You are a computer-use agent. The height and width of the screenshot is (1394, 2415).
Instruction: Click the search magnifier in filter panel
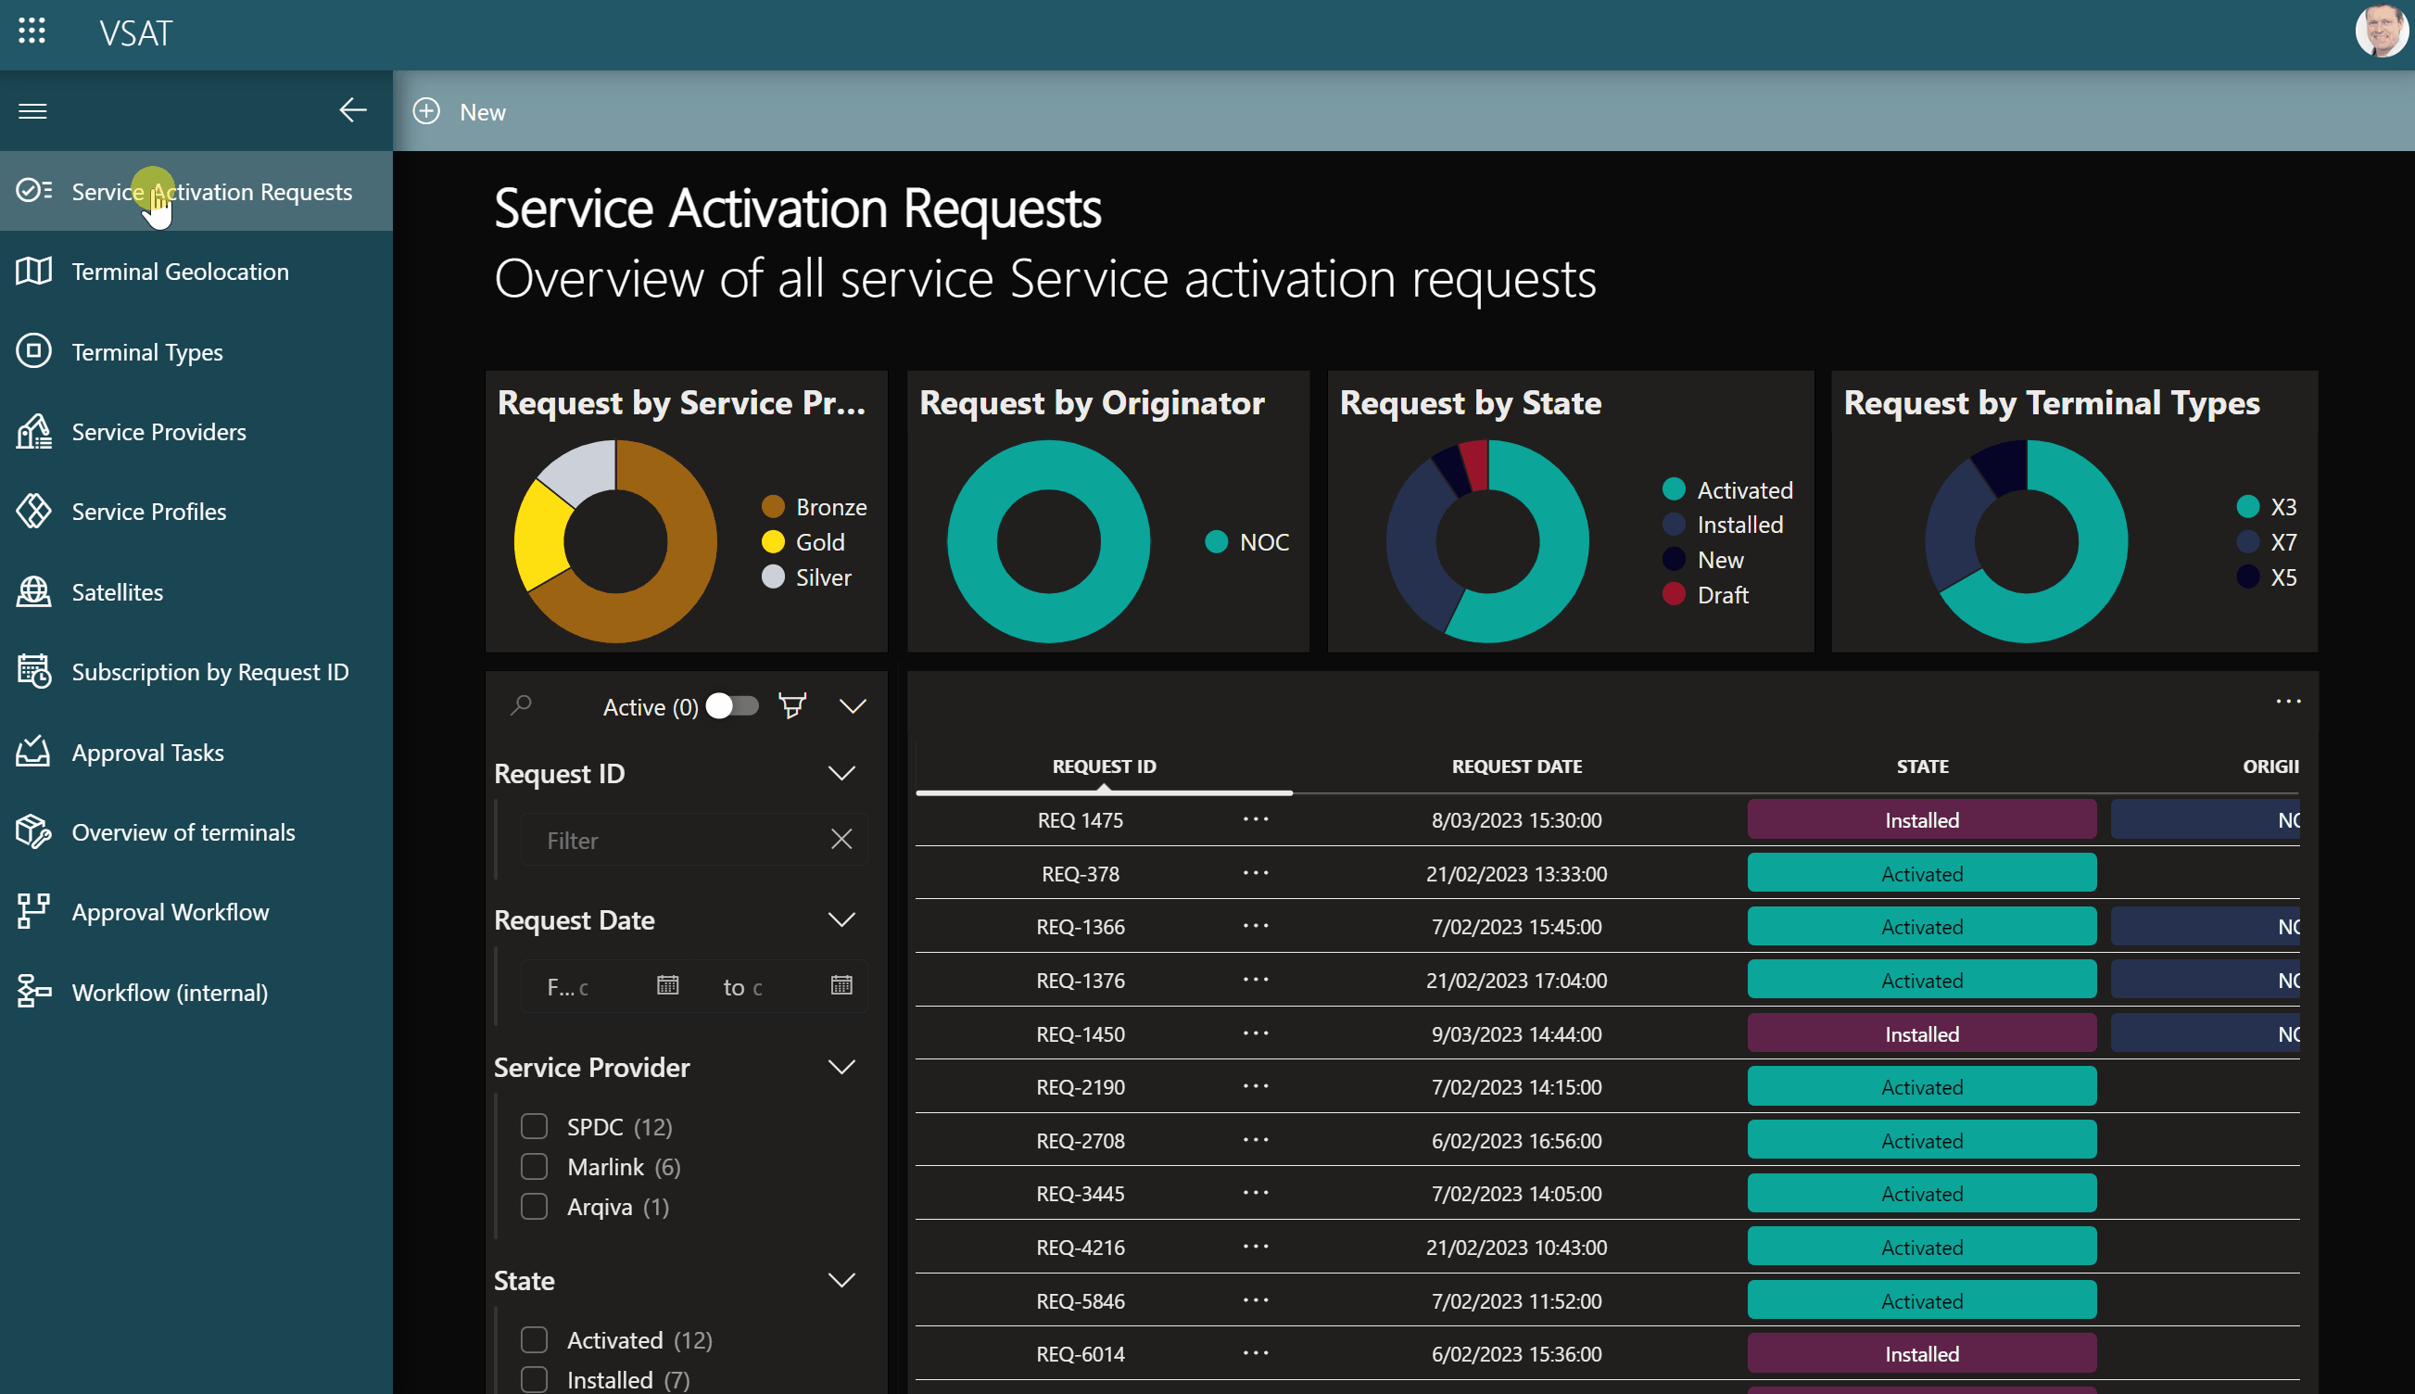point(522,705)
